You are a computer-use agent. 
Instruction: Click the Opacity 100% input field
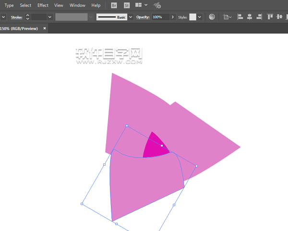(x=160, y=17)
